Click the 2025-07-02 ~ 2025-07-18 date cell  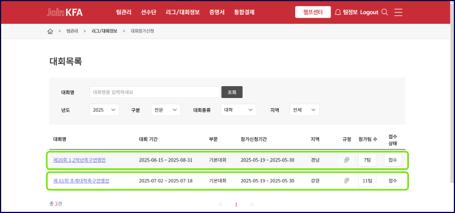click(166, 181)
